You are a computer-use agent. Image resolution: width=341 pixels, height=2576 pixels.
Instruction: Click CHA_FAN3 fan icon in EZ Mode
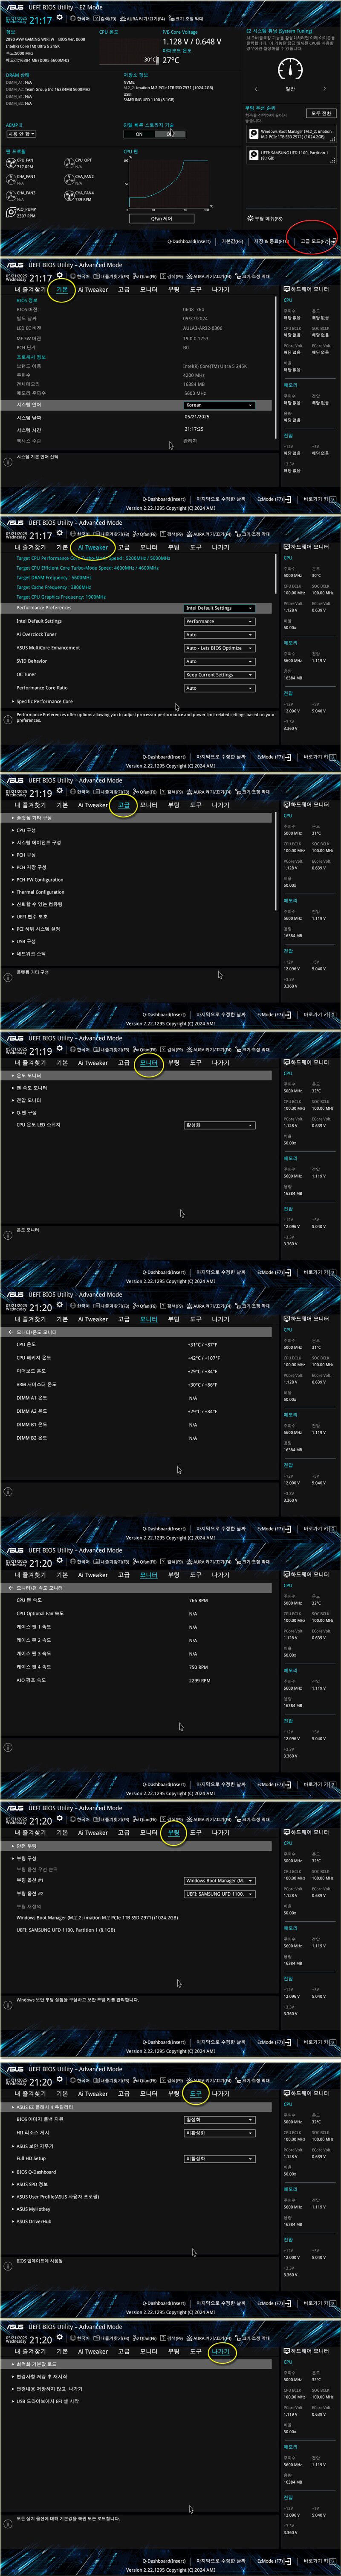pos(12,196)
